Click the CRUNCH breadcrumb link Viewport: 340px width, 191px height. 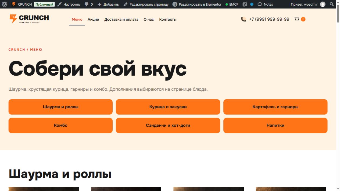coord(17,50)
